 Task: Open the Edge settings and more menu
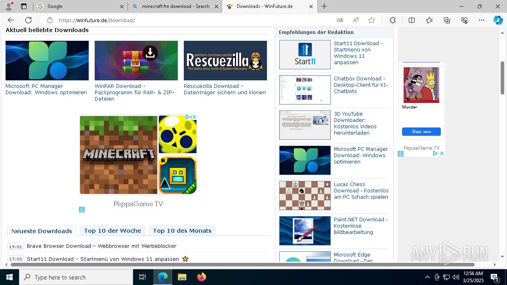[482, 20]
